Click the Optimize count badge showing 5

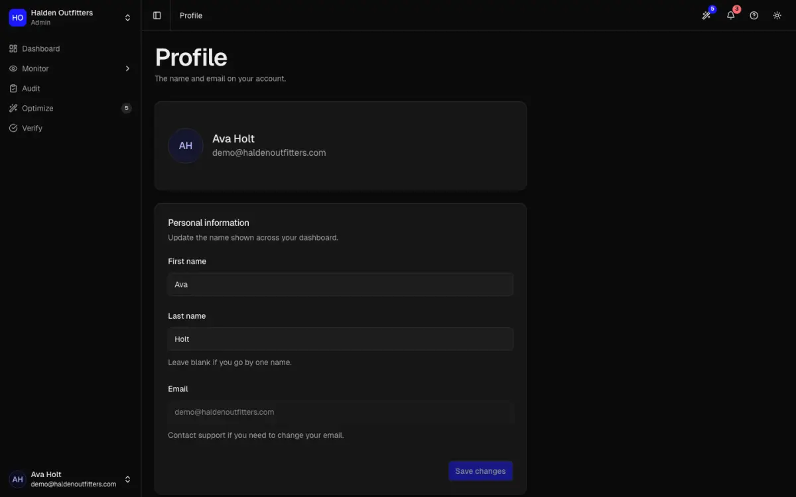pos(127,108)
